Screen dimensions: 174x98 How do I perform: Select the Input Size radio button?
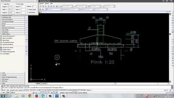pos(3,4)
